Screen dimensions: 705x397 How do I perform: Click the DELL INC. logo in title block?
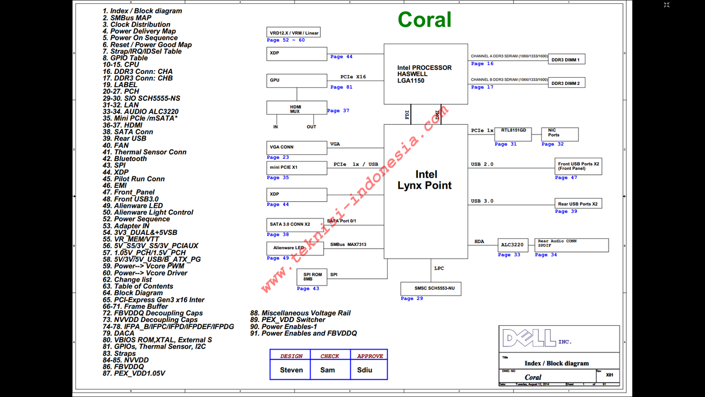tap(536, 339)
